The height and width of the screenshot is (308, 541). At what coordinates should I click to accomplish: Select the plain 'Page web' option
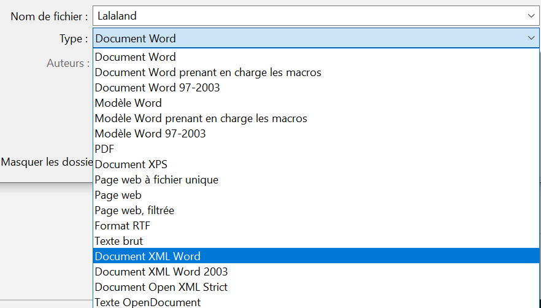[316, 195]
